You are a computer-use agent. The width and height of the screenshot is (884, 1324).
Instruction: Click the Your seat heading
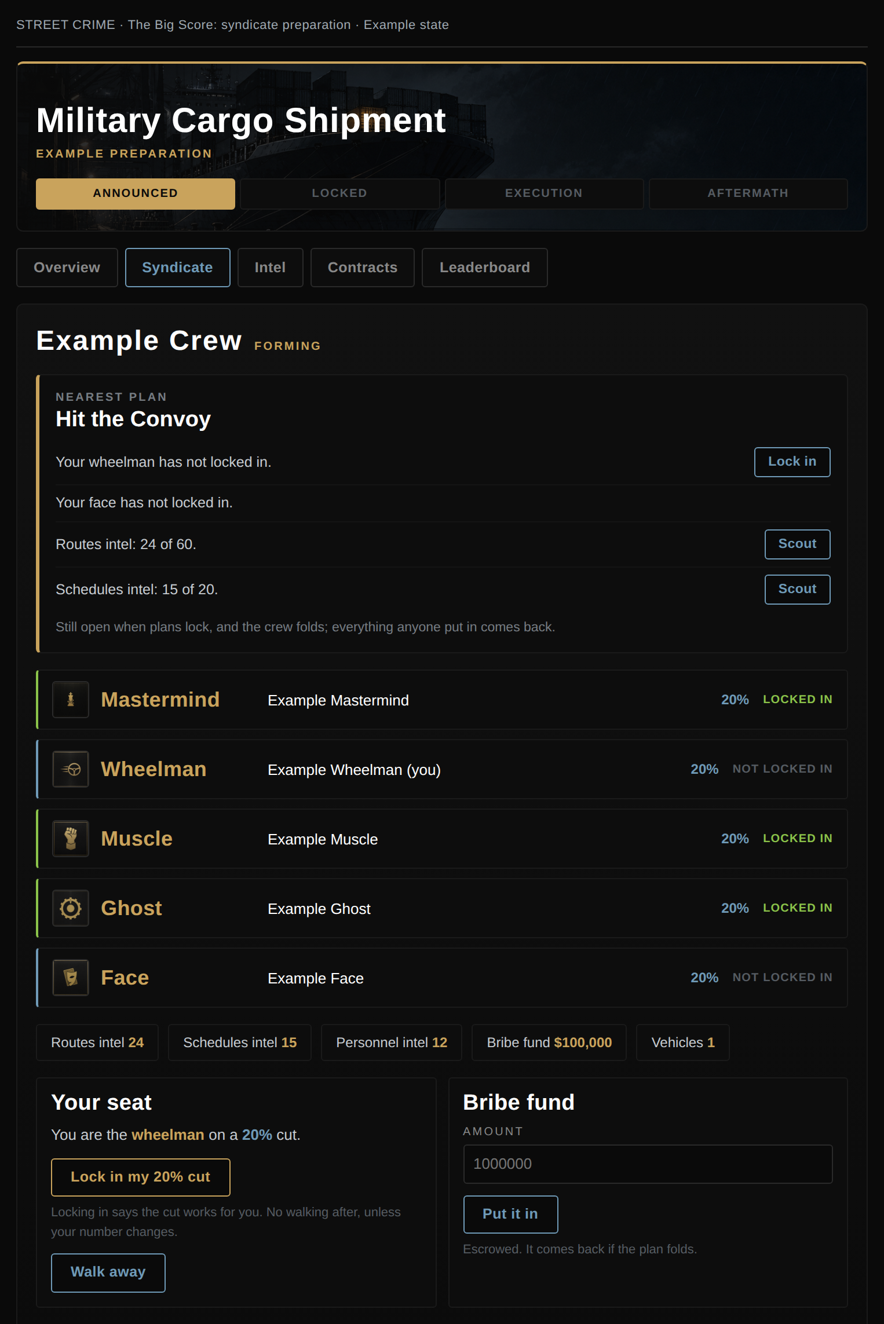(x=101, y=1102)
